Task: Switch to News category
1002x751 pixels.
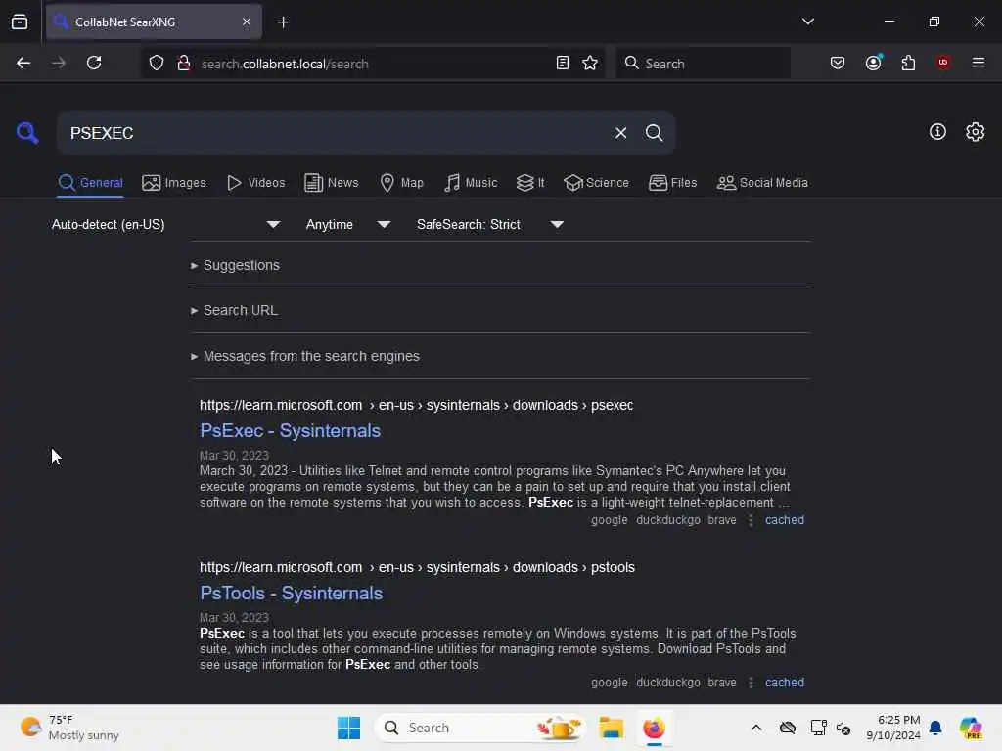Action: [332, 183]
